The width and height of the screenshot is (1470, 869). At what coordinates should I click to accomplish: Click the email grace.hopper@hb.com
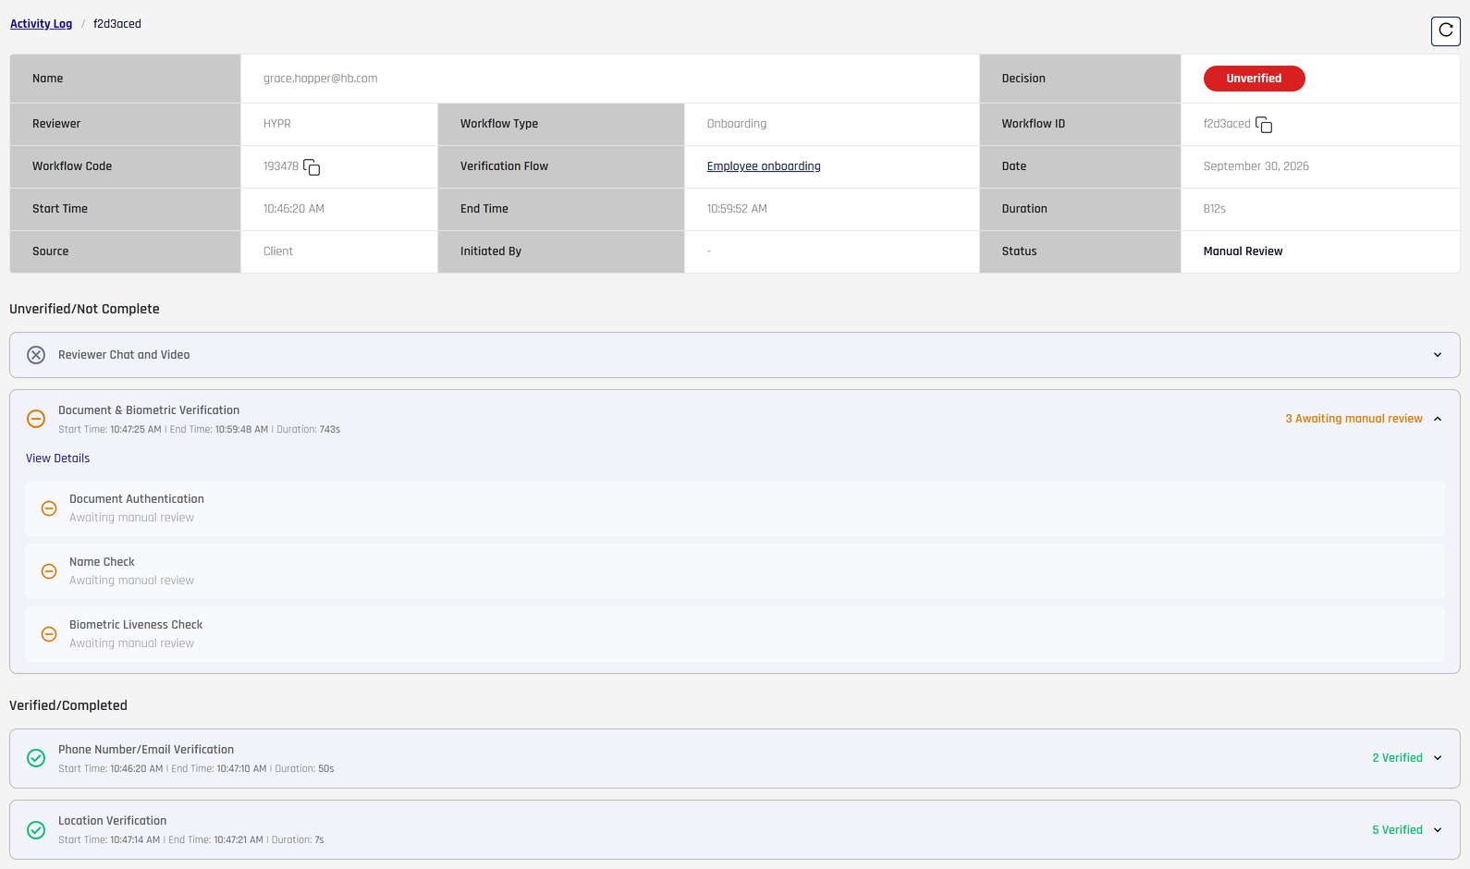point(320,79)
